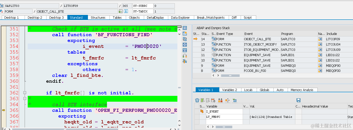This screenshot has height=130, width=353.
Task: Click the tool services wrench icon
Action: [x=185, y=61]
